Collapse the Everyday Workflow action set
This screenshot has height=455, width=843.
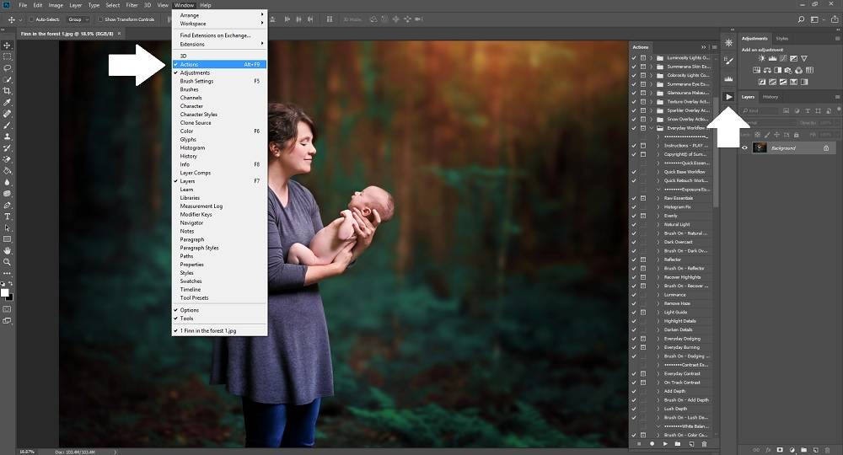pos(652,128)
